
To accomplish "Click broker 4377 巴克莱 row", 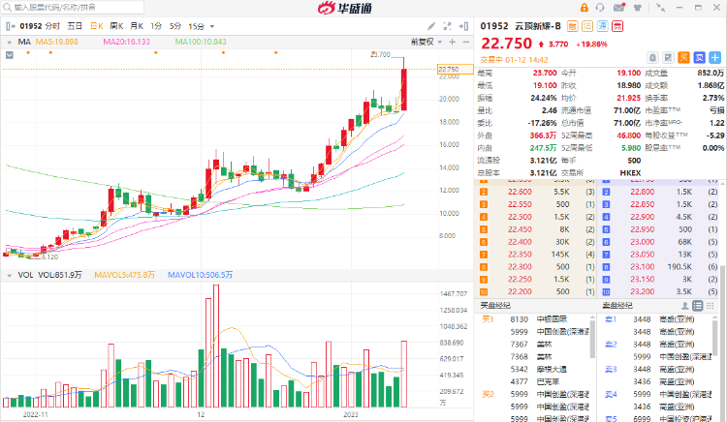I will (x=535, y=381).
